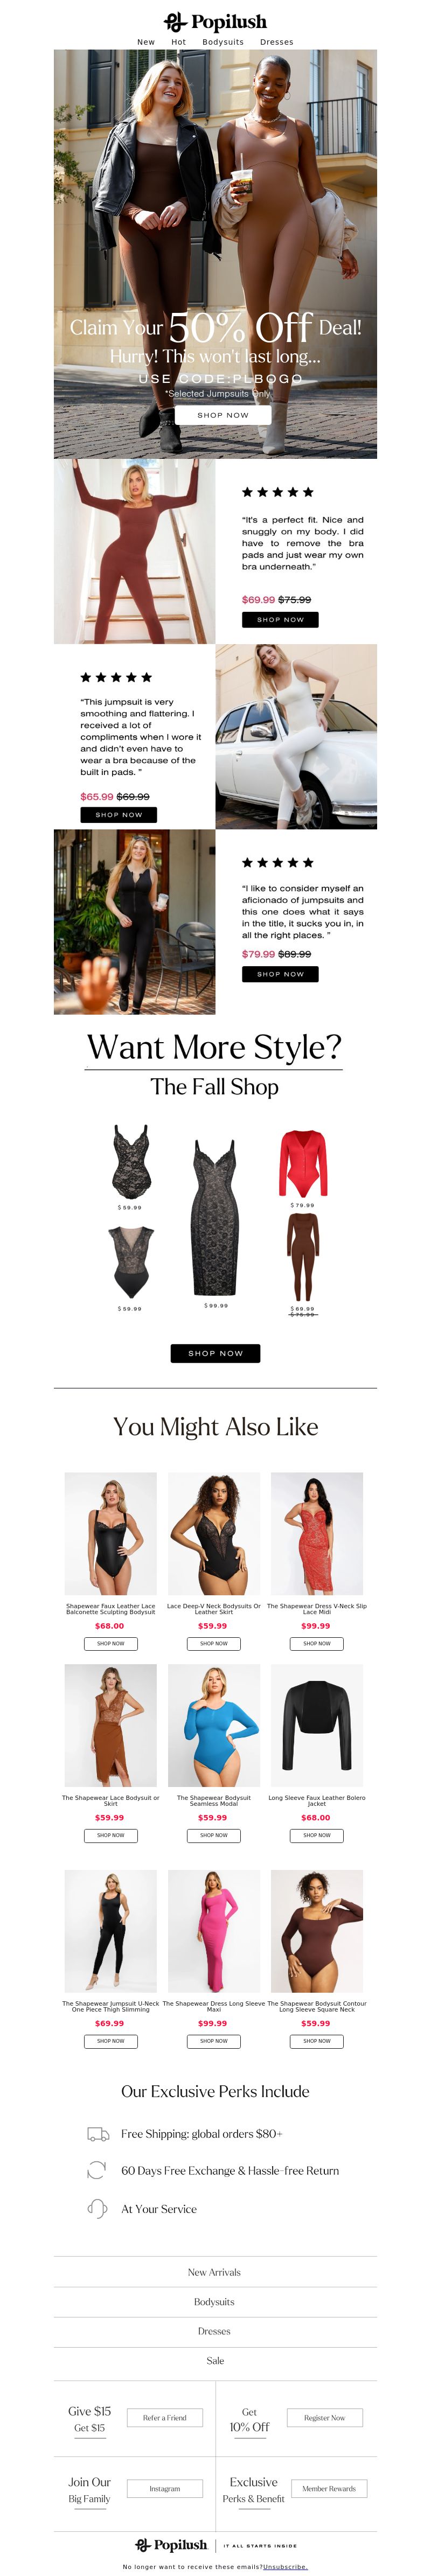This screenshot has height=2576, width=431.
Task: Open the Hot menu item
Action: [178, 42]
